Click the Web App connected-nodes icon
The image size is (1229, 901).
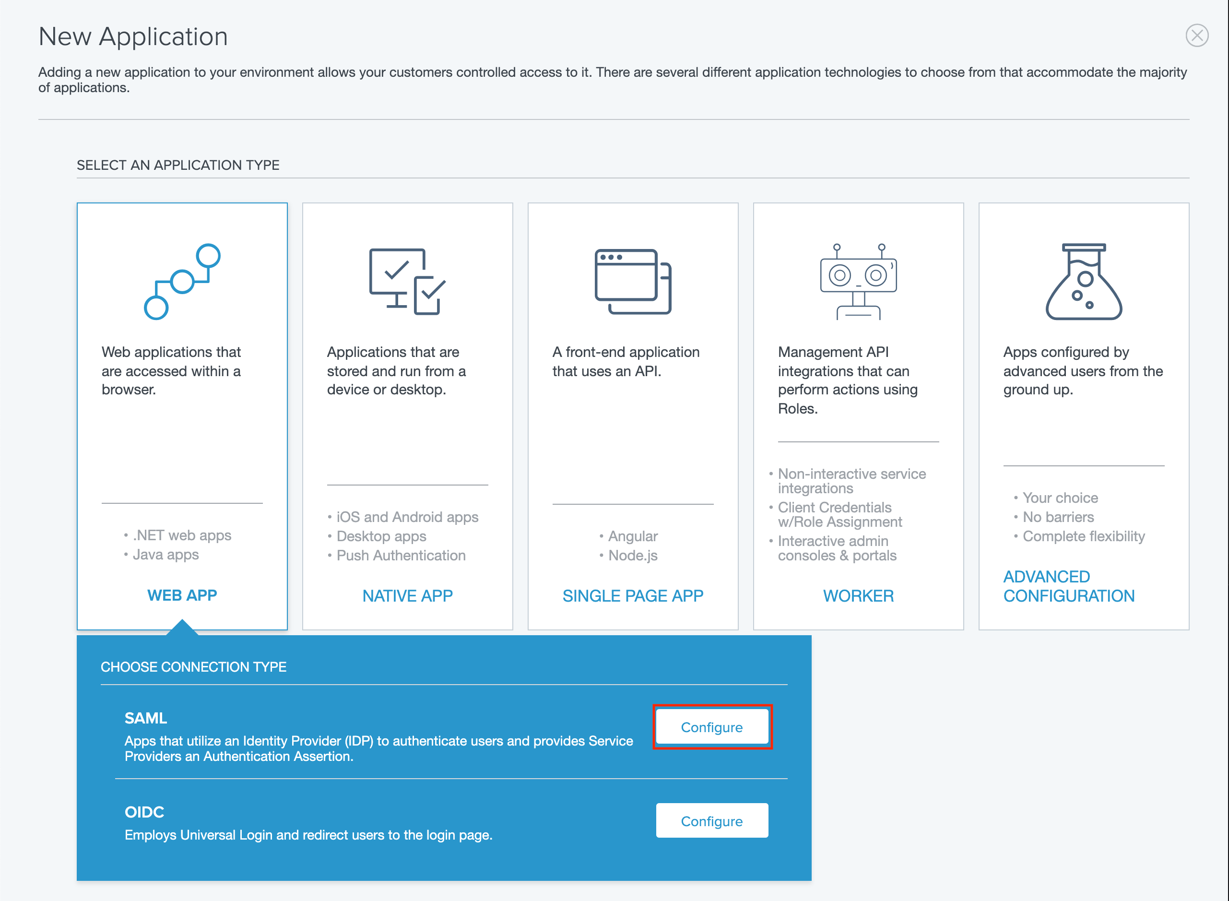[x=182, y=282]
